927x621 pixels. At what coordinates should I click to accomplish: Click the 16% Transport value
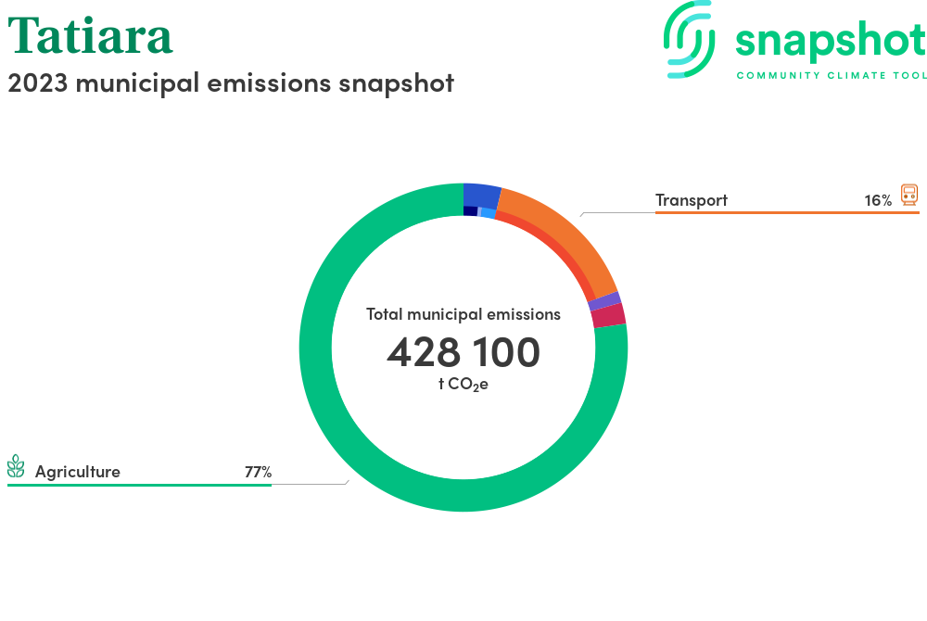tap(877, 200)
